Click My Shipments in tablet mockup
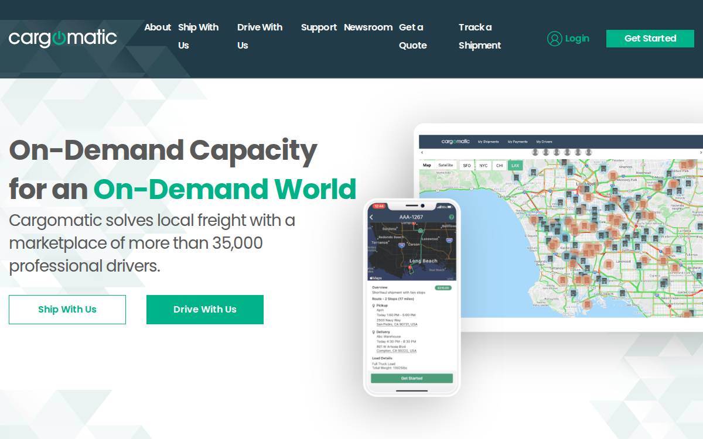 pyautogui.click(x=488, y=142)
